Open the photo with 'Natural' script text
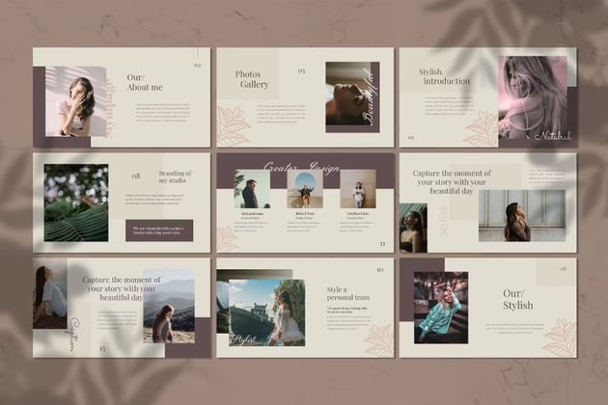 coord(533,98)
